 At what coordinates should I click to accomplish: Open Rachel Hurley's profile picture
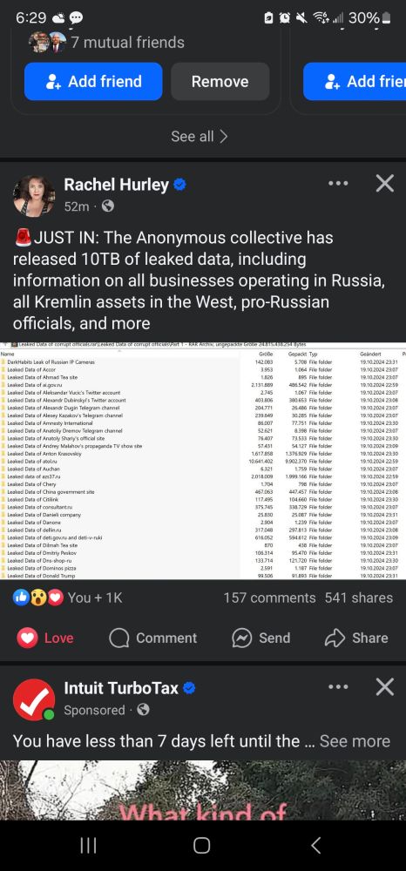(34, 195)
